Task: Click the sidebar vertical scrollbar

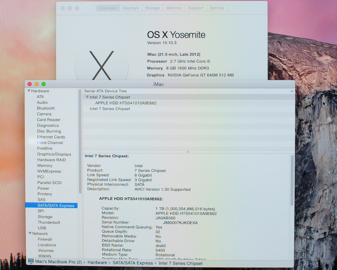Action: click(80, 141)
